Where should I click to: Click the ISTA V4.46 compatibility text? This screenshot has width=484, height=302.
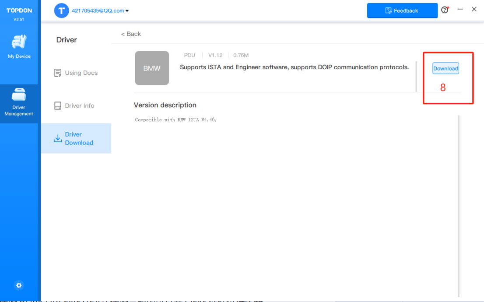(x=175, y=119)
